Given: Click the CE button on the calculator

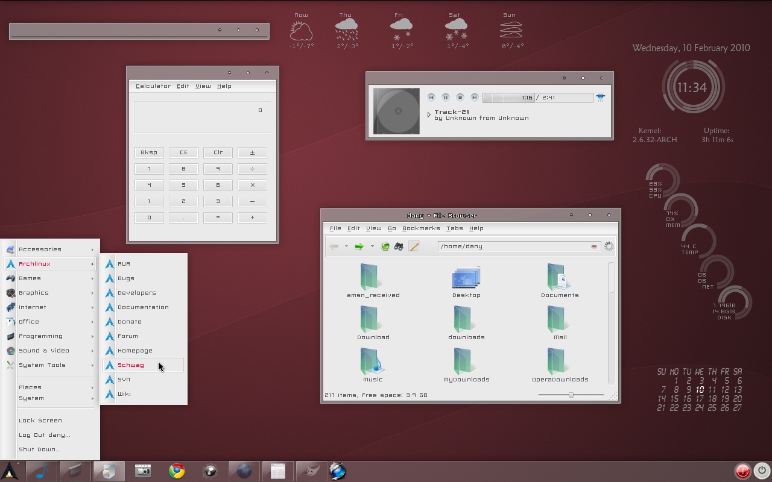Looking at the screenshot, I should pos(183,153).
